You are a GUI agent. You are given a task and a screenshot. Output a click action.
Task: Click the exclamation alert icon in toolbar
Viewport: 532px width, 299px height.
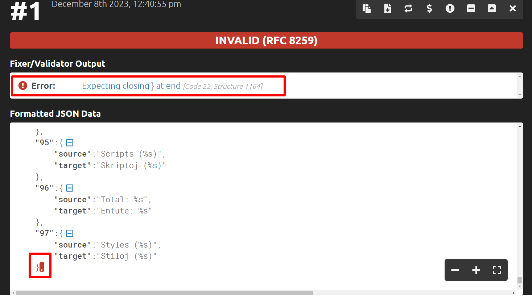pos(450,8)
